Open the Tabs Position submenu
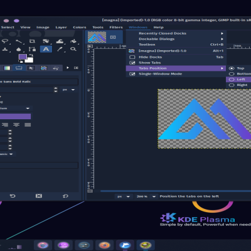The width and height of the screenshot is (251, 251). [x=176, y=68]
